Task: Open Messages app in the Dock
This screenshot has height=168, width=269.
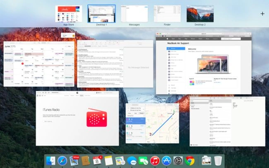Action: click(x=132, y=161)
